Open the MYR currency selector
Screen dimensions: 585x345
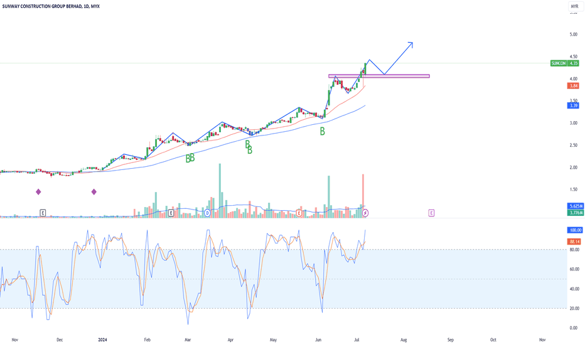coord(574,6)
